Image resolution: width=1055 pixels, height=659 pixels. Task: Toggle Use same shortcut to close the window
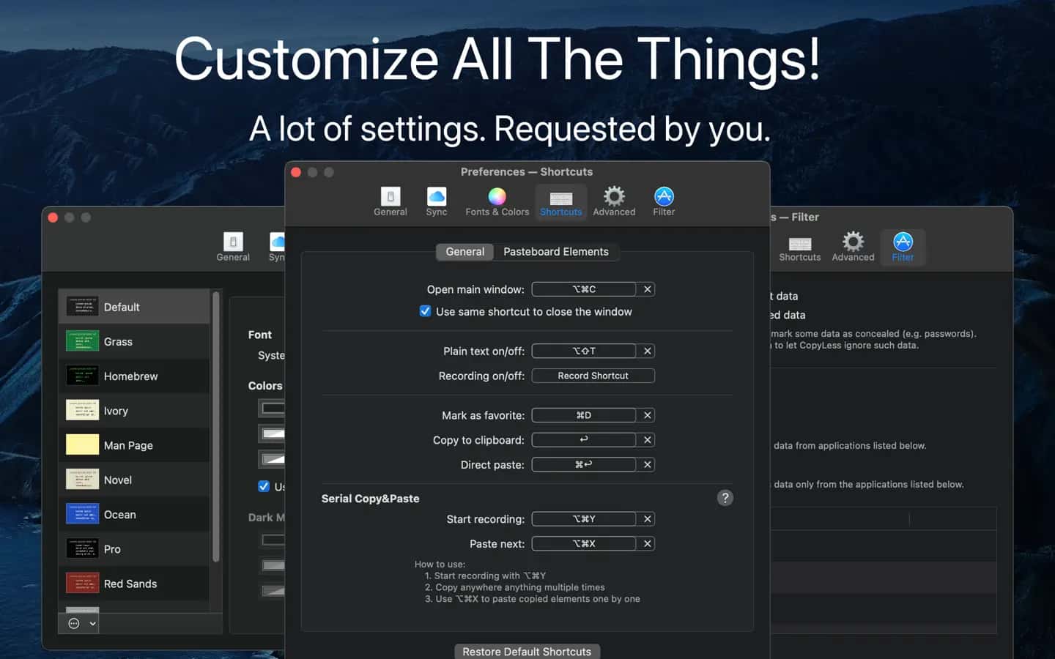[425, 311]
